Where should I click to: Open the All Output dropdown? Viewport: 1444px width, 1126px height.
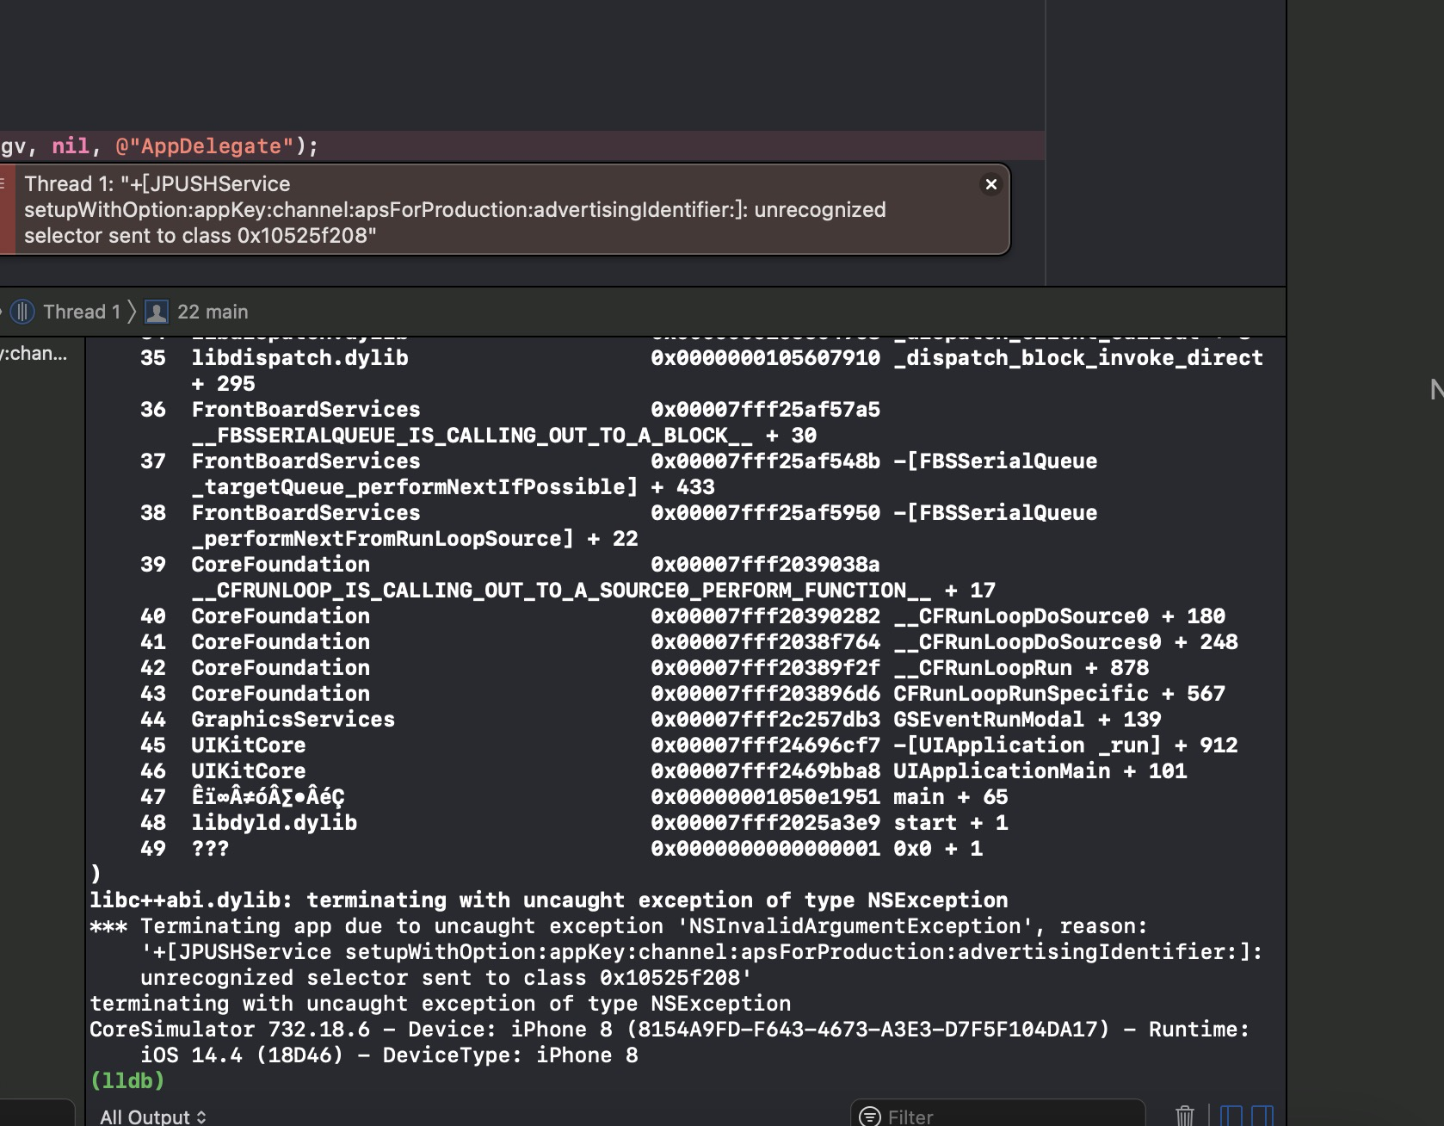tap(152, 1117)
